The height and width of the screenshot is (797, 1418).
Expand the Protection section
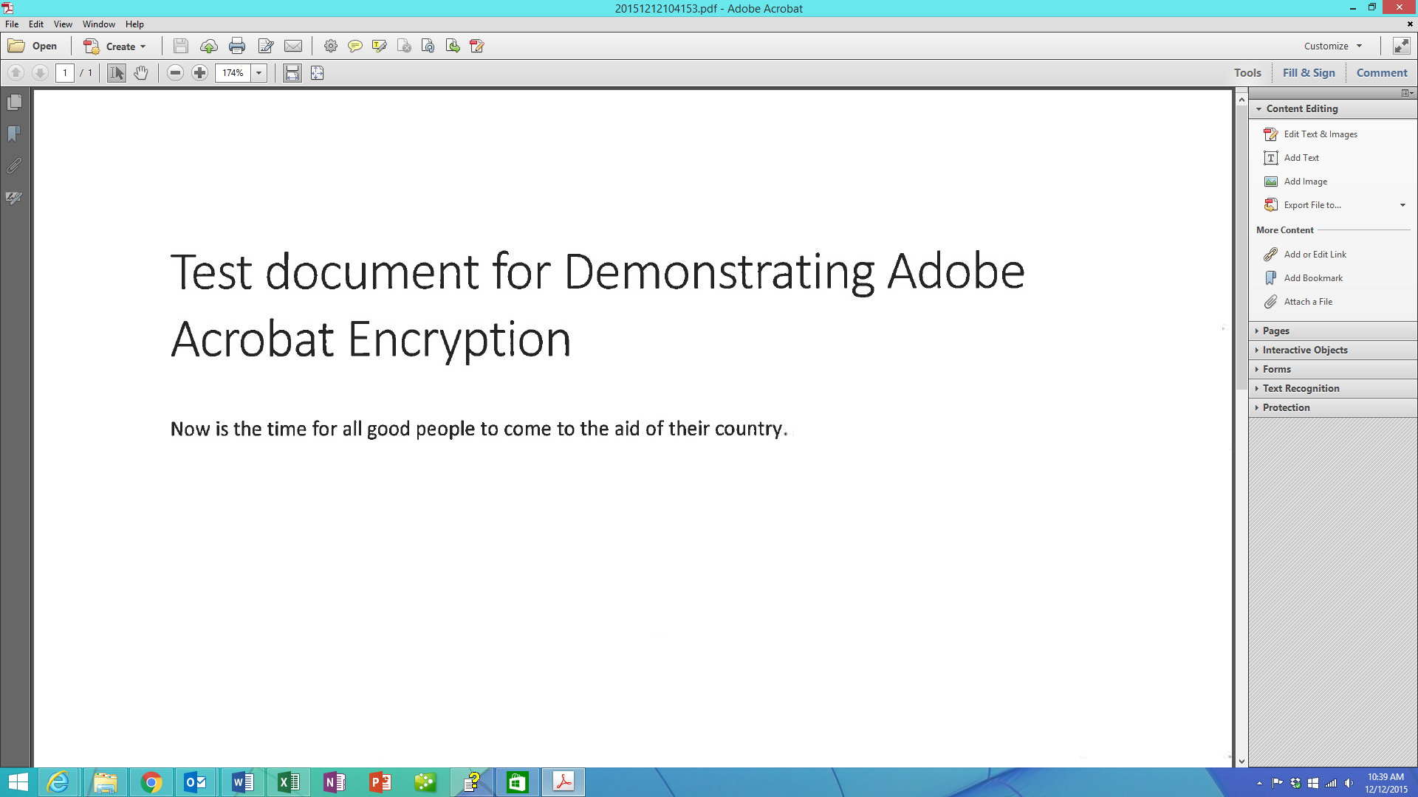coord(1332,407)
